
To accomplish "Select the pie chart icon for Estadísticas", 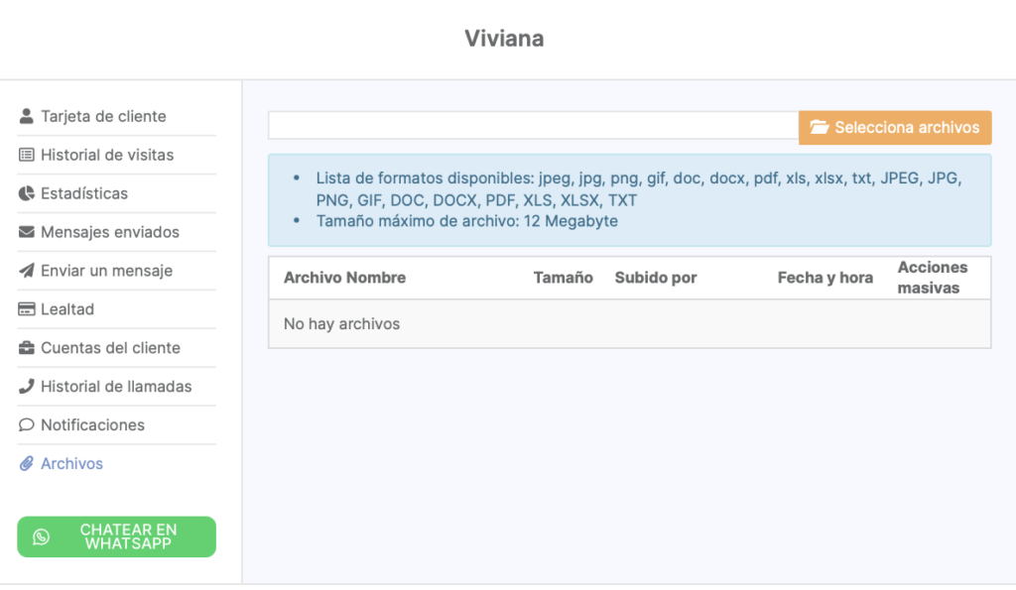I will pyautogui.click(x=27, y=193).
